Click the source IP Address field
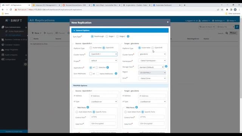 coord(103,96)
